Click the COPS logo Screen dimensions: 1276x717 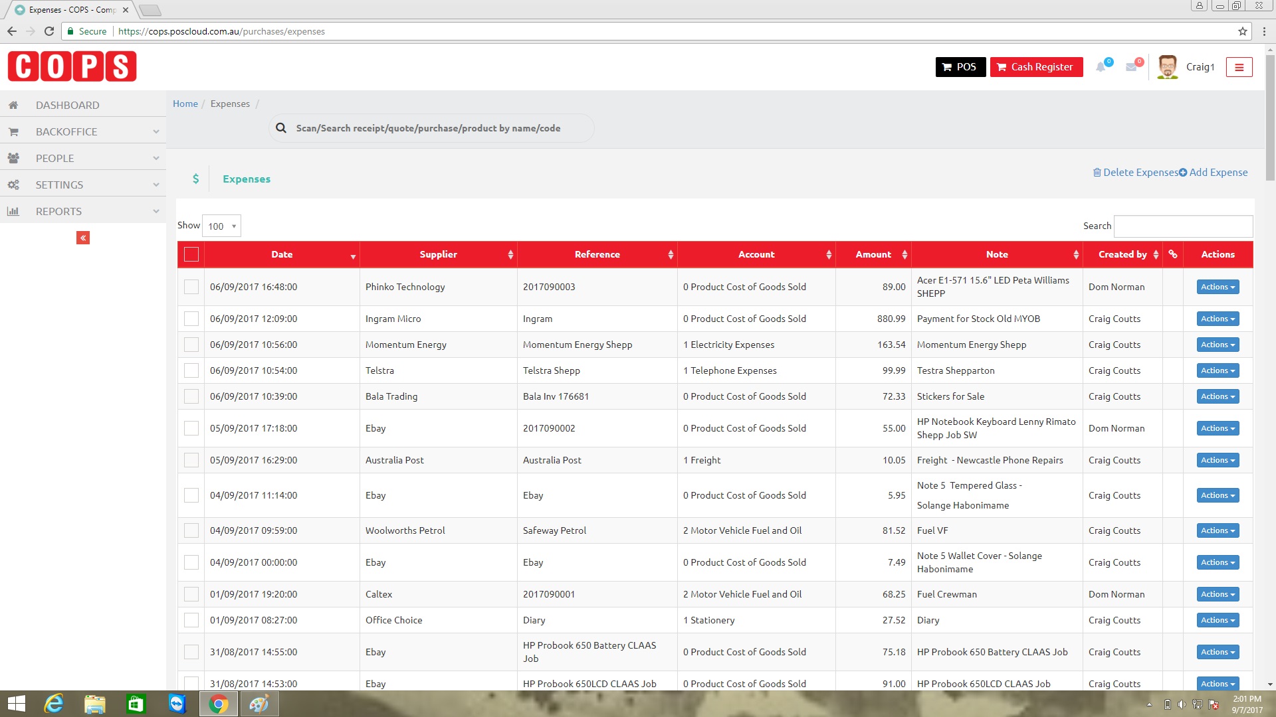click(72, 66)
